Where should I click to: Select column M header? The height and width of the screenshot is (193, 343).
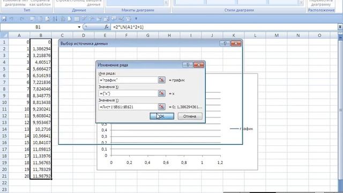pos(277,35)
